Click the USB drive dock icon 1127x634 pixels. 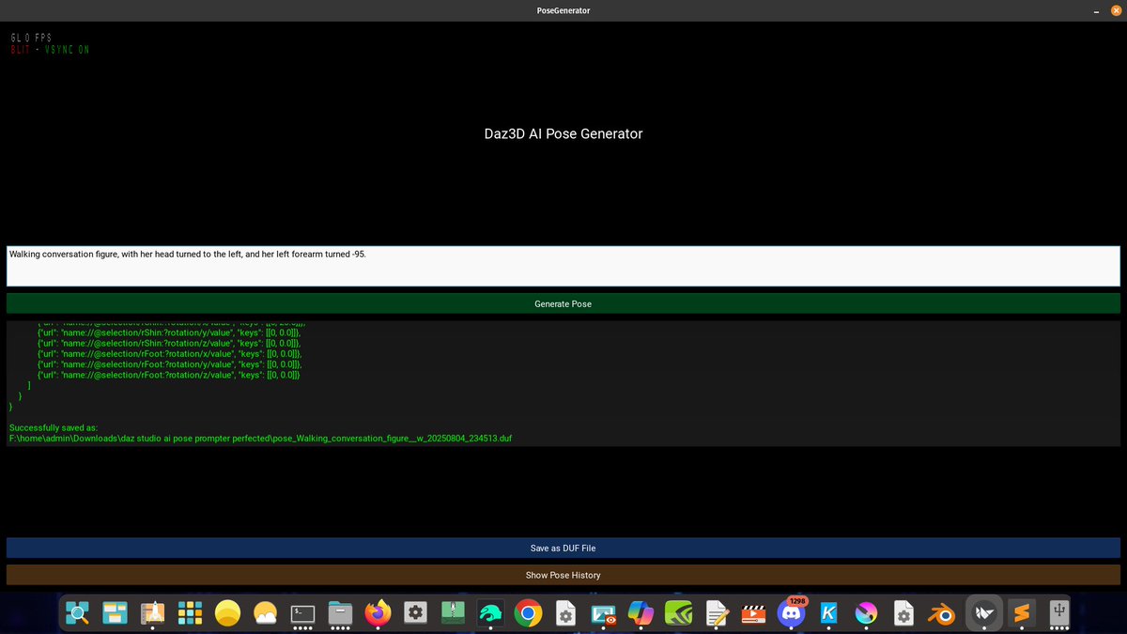tap(1060, 612)
